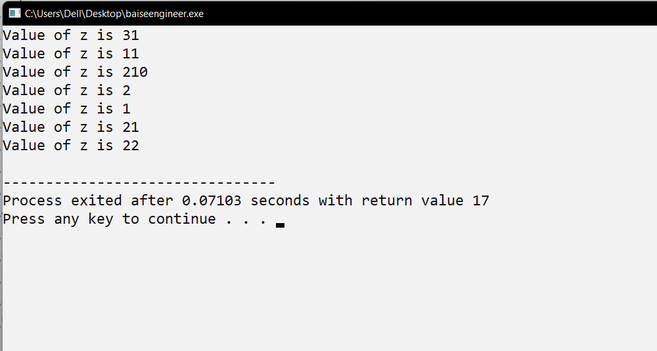This screenshot has width=657, height=351.
Task: Click the 0.07103 seconds value
Action: 212,201
